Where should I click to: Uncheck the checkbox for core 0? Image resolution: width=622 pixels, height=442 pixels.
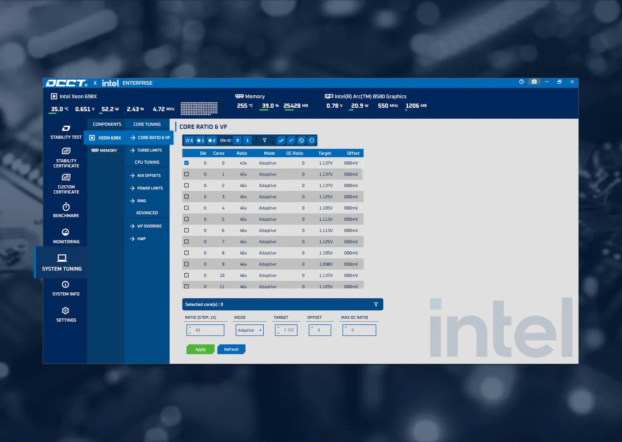click(x=187, y=163)
